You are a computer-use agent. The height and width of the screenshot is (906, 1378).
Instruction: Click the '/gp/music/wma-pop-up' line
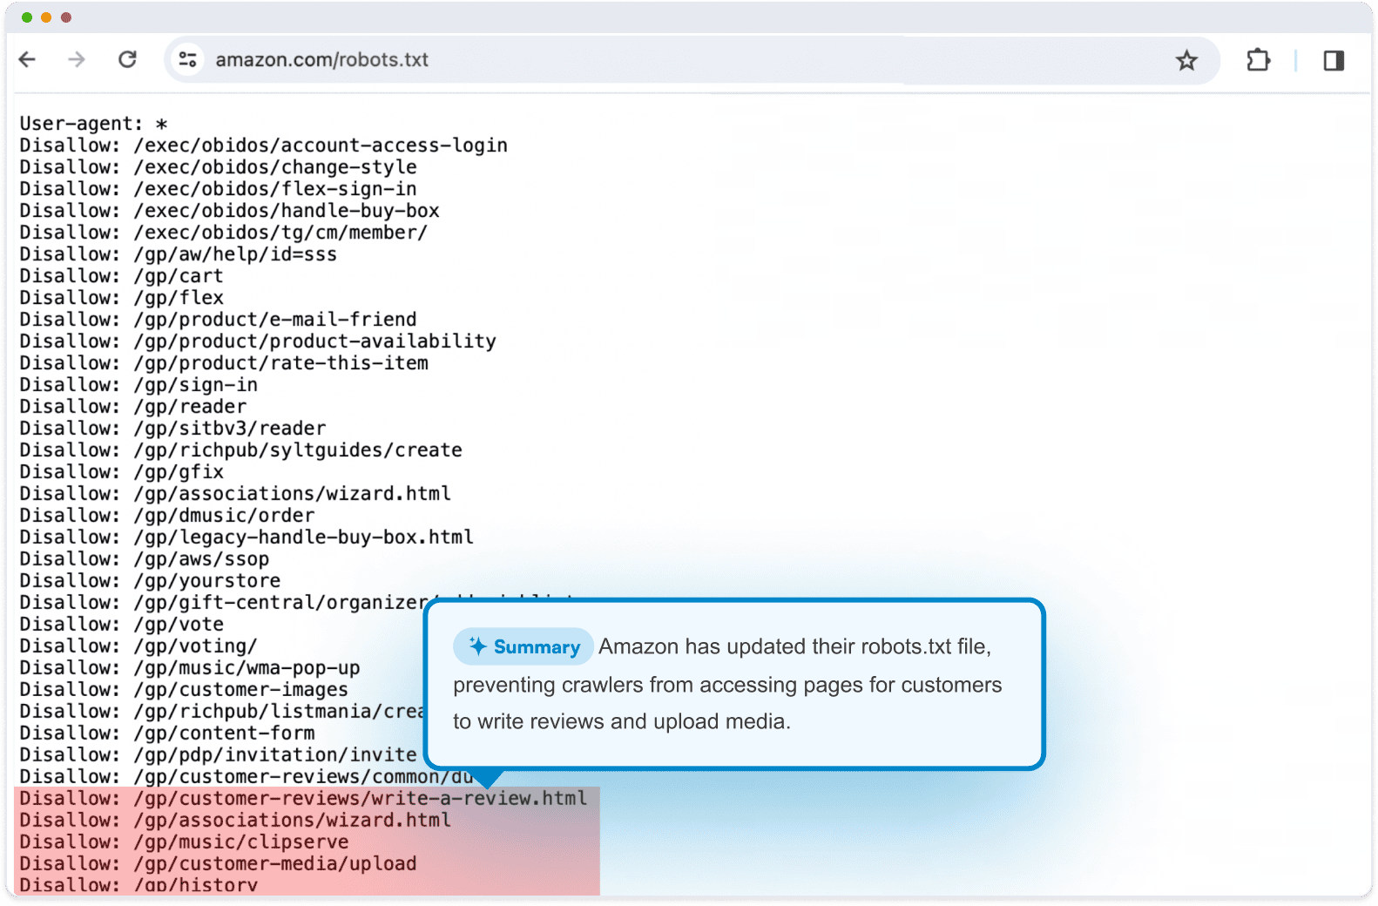click(190, 668)
